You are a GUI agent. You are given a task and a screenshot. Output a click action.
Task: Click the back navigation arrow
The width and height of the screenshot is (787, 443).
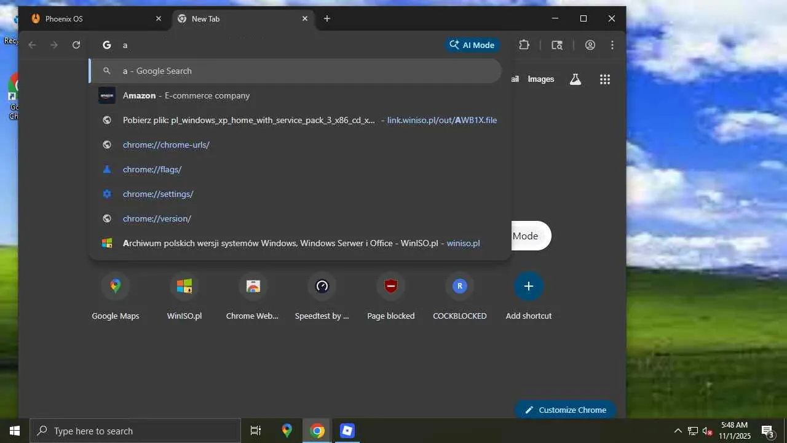(x=32, y=45)
